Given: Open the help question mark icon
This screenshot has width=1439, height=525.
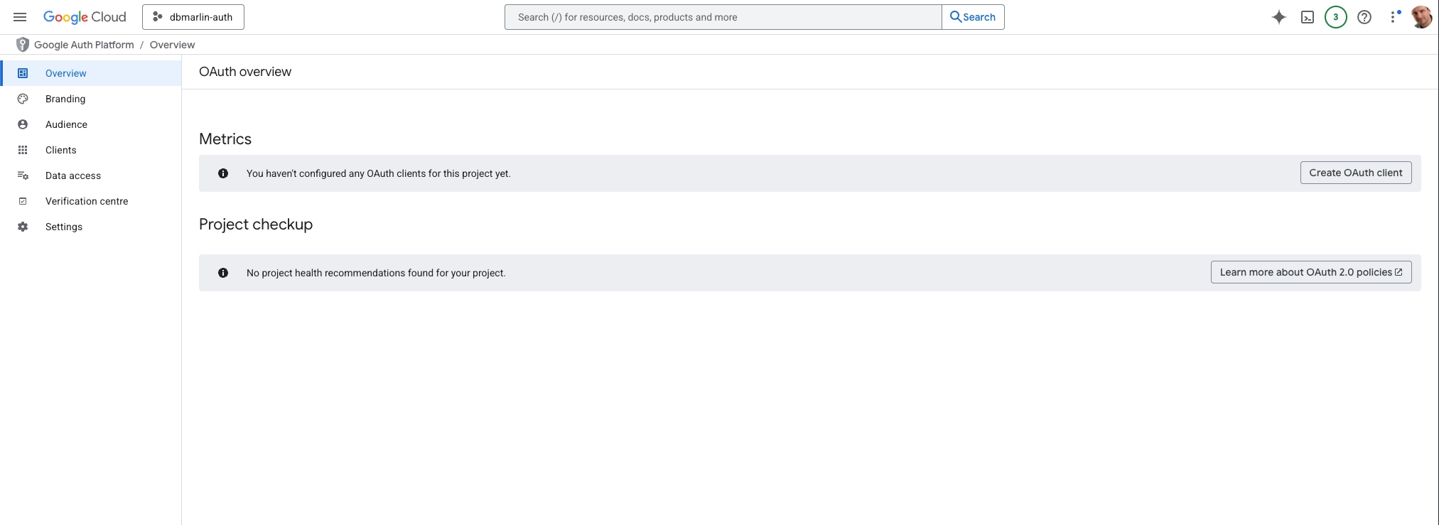Looking at the screenshot, I should [1364, 17].
